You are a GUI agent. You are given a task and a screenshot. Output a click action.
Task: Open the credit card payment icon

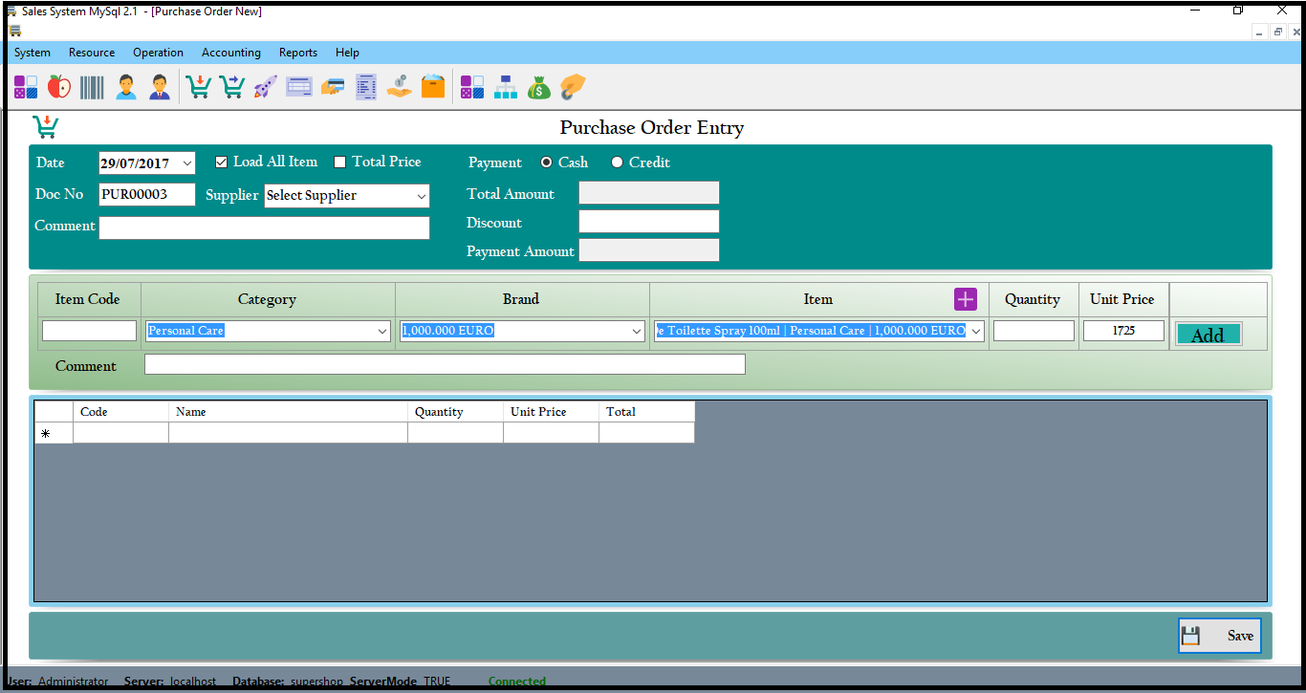point(332,87)
